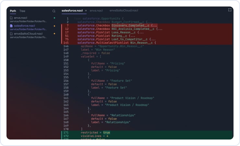Screen dimensions: 240x146
Task: Click the "valueSet = [" line
Action: click(91, 56)
